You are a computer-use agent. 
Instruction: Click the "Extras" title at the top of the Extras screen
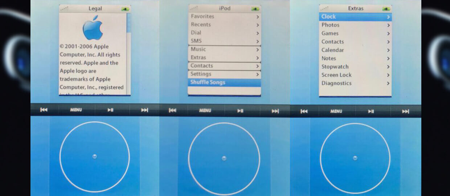tap(356, 8)
